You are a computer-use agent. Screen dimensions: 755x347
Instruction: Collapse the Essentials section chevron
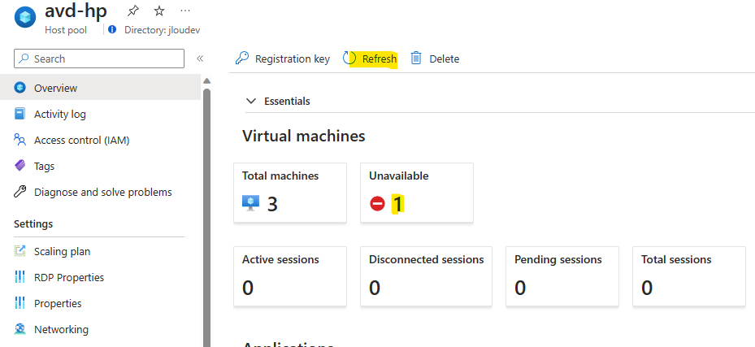coord(251,101)
